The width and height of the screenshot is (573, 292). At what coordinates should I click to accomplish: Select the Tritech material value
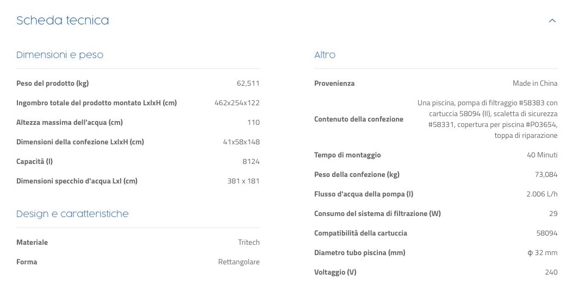point(248,243)
